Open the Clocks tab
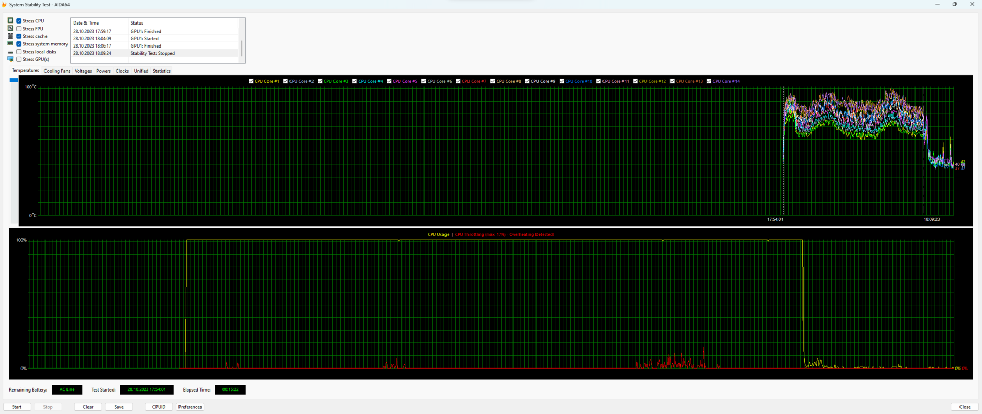Viewport: 982px width, 414px height. 122,71
